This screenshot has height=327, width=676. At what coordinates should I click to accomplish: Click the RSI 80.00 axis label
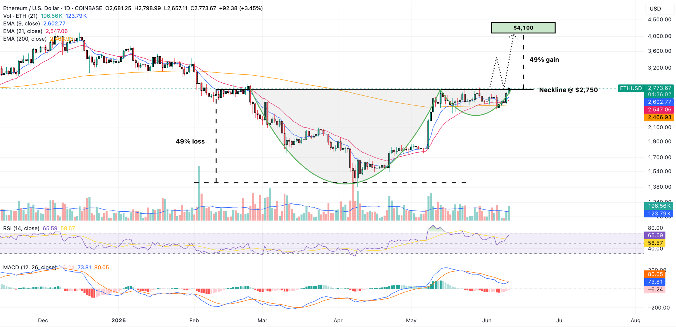[x=655, y=228]
